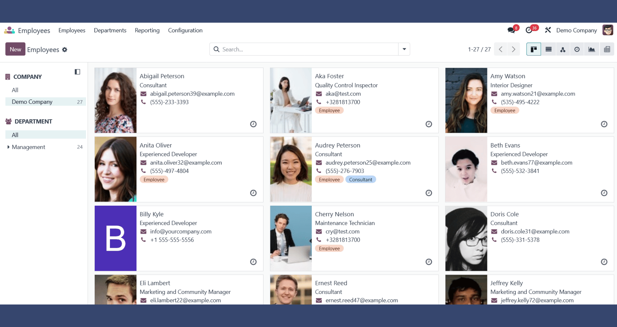Open the Demo Company switcher
Screen dimensions: 617x327
coord(576,31)
